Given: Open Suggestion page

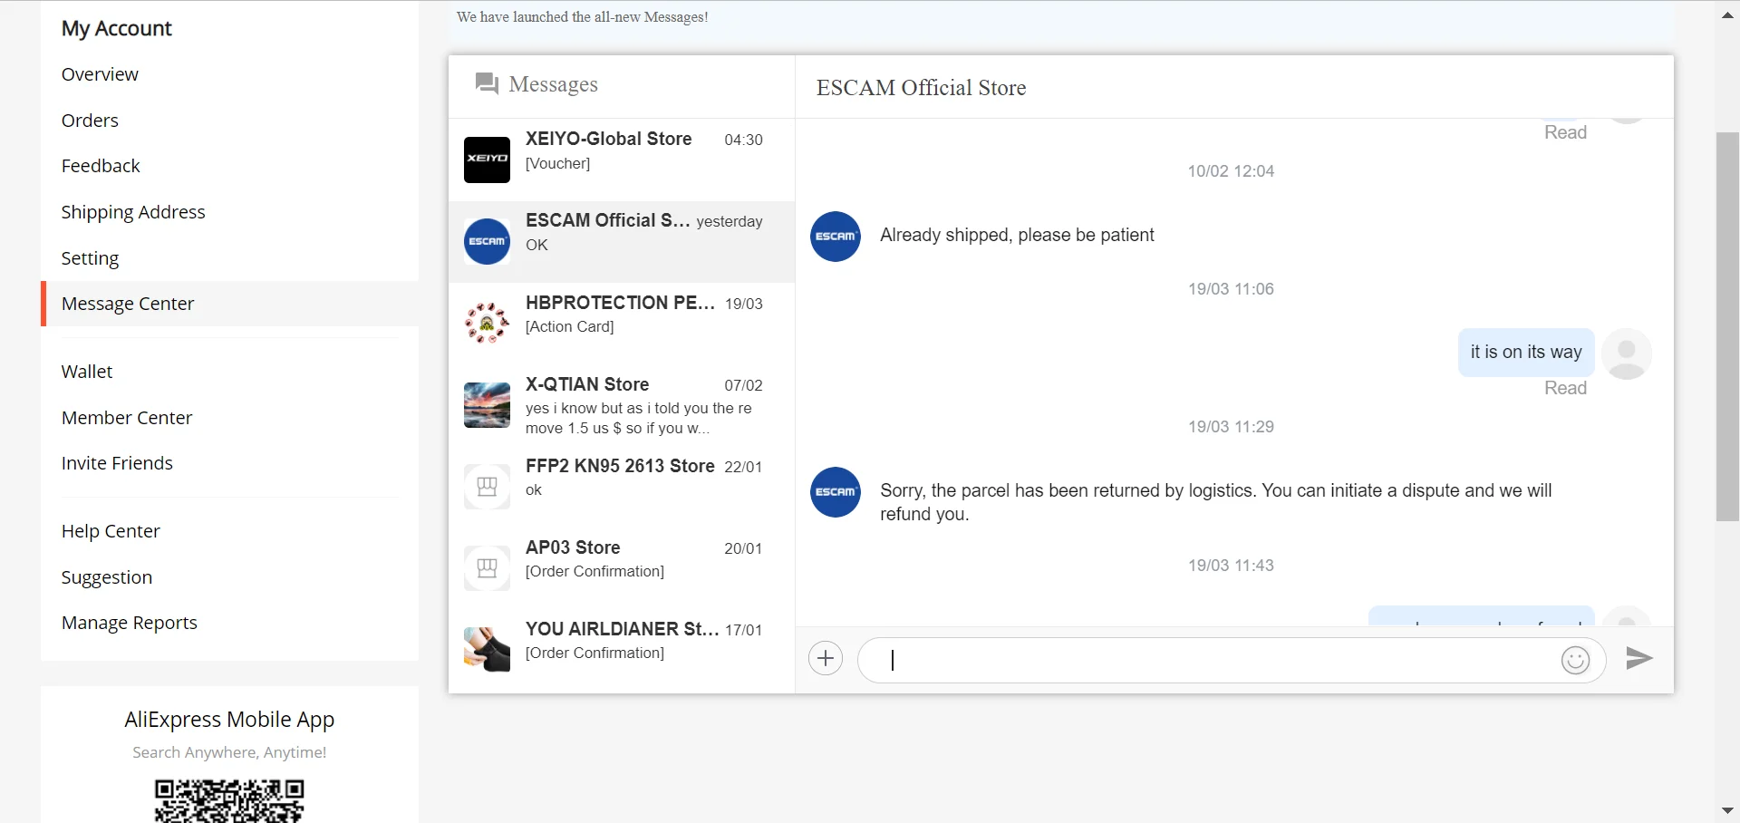Looking at the screenshot, I should (107, 577).
